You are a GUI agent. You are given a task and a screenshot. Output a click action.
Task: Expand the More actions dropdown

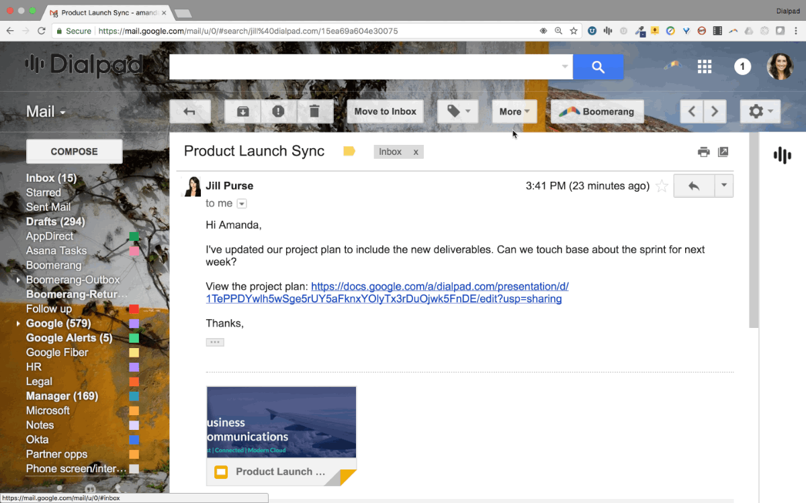click(x=514, y=112)
